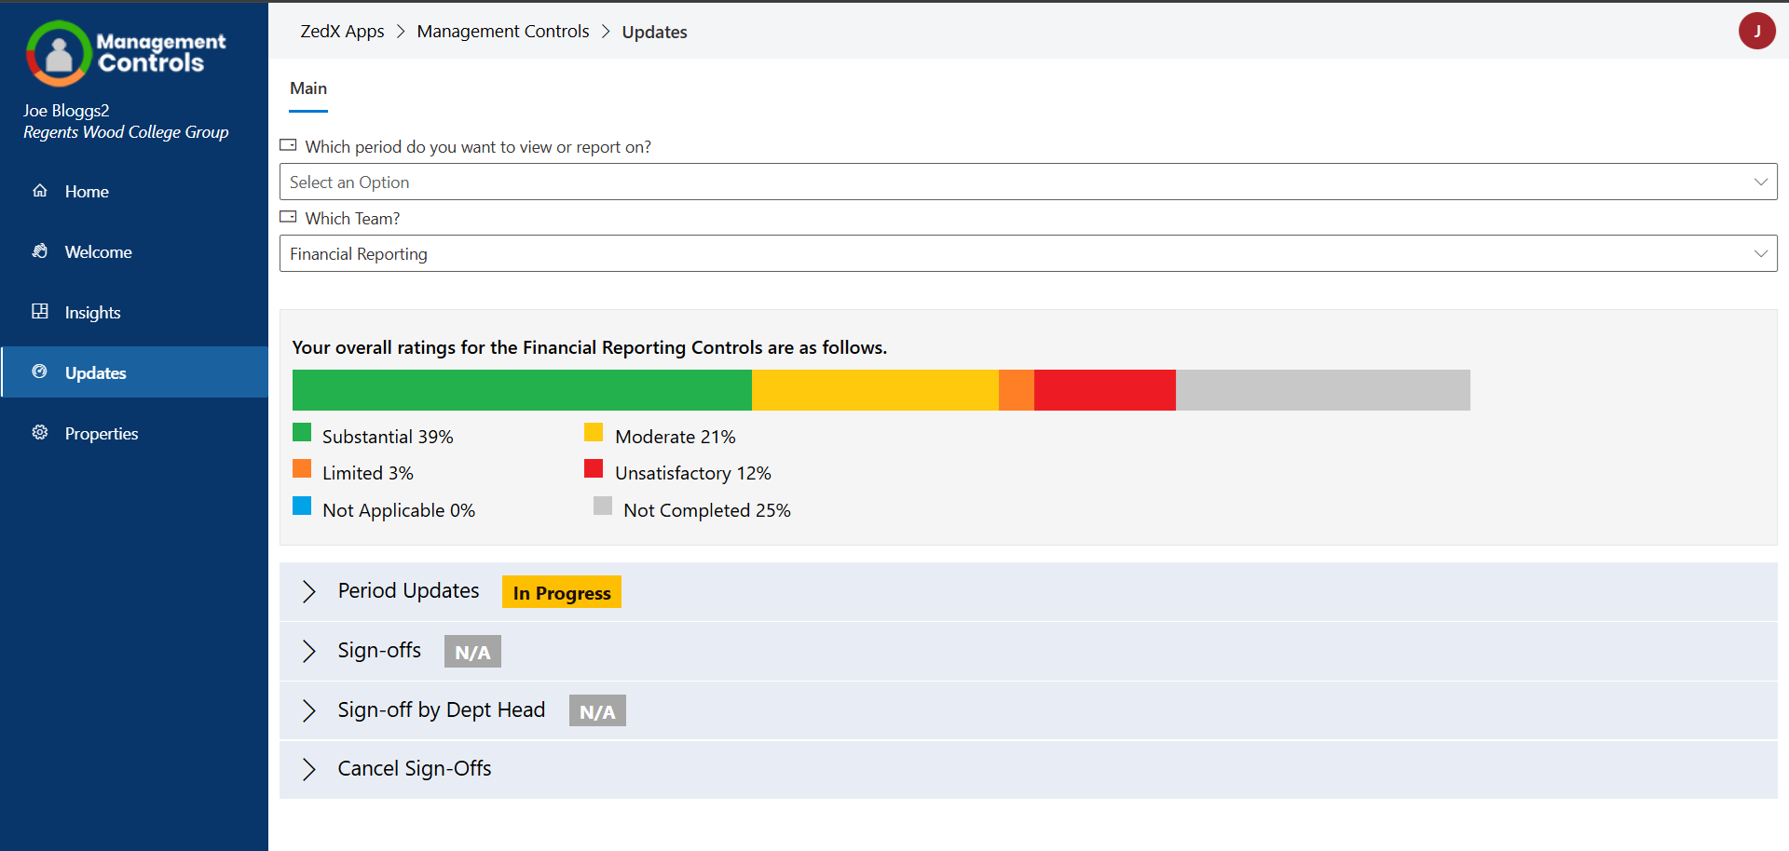Click Updates breadcrumb

[654, 32]
